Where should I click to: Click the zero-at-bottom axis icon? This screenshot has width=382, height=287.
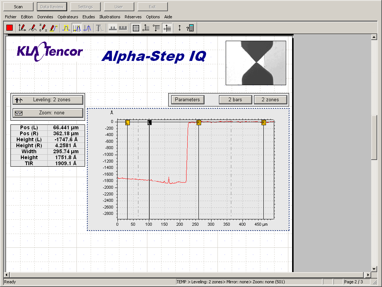[x=146, y=28]
